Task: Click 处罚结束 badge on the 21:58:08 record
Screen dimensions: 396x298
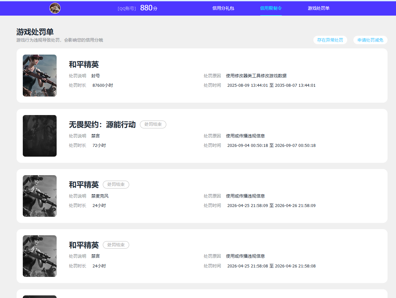Action: click(116, 245)
